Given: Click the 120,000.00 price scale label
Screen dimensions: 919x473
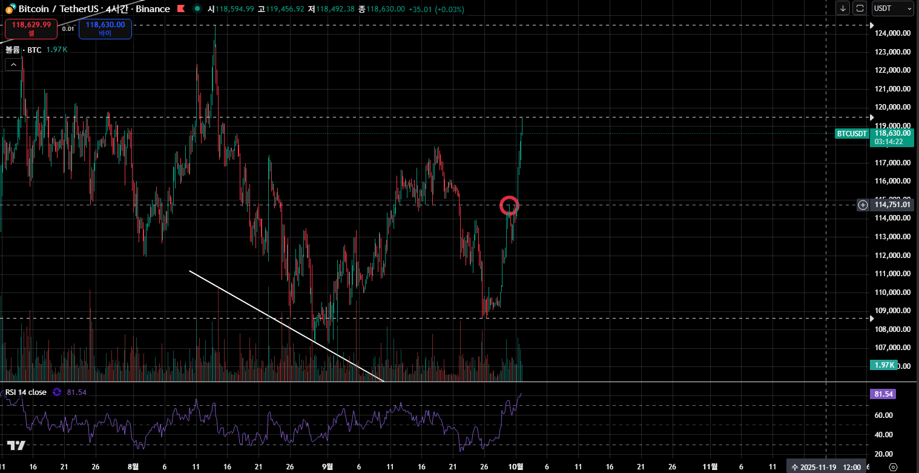Looking at the screenshot, I should click(x=893, y=107).
